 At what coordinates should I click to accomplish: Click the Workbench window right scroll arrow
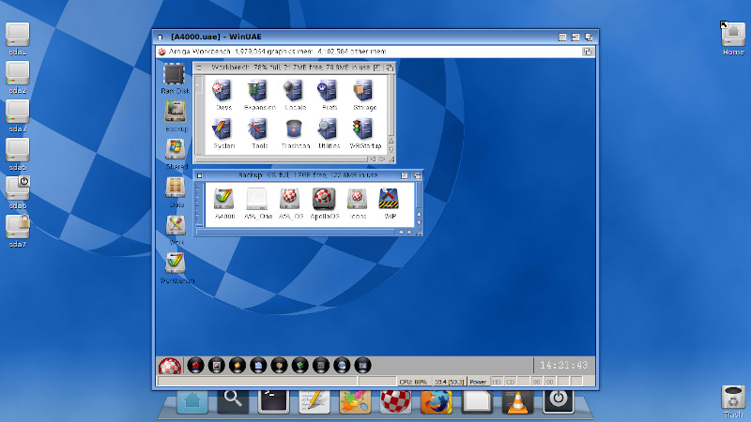click(x=382, y=159)
